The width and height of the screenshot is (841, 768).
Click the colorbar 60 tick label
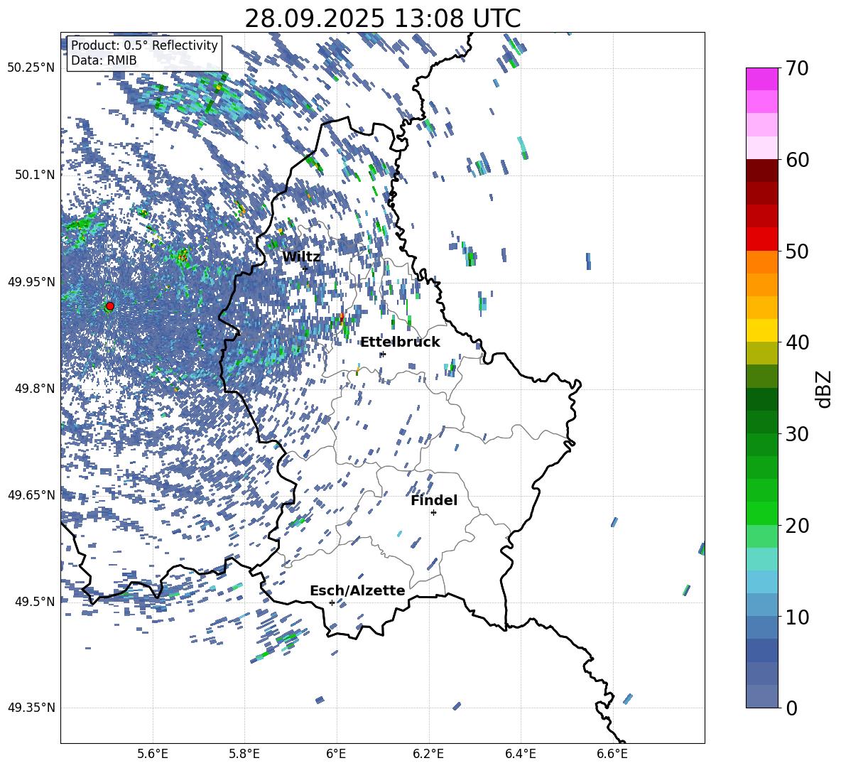coord(797,160)
